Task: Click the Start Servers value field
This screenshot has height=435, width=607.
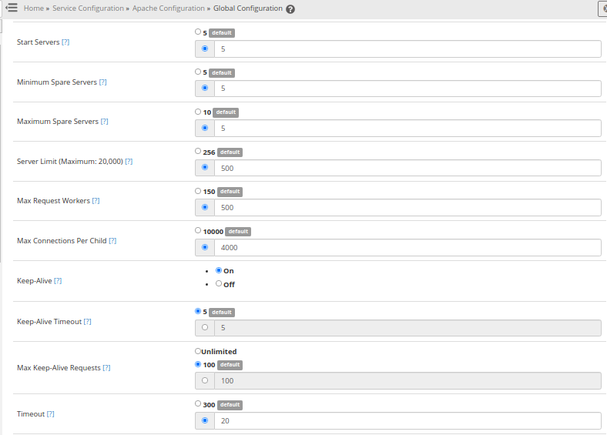Action: coord(407,49)
